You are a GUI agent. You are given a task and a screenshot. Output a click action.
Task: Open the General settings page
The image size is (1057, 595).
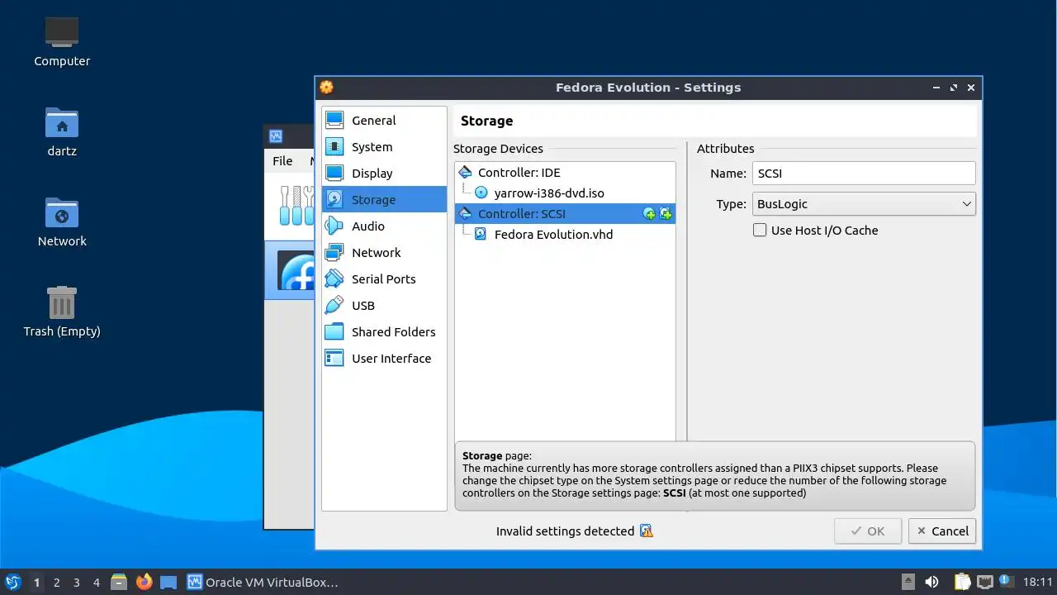[384, 121]
